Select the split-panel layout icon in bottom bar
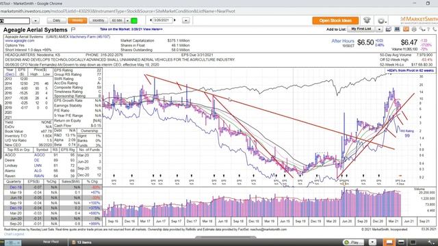 tap(401, 242)
